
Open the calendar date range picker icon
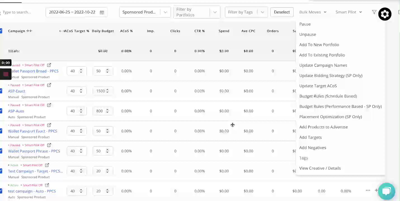pyautogui.click(x=102, y=12)
